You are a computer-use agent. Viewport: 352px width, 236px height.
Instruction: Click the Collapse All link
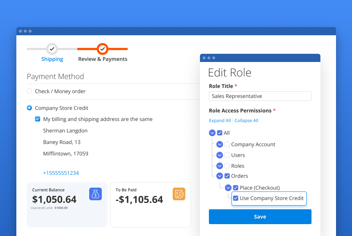pos(246,120)
